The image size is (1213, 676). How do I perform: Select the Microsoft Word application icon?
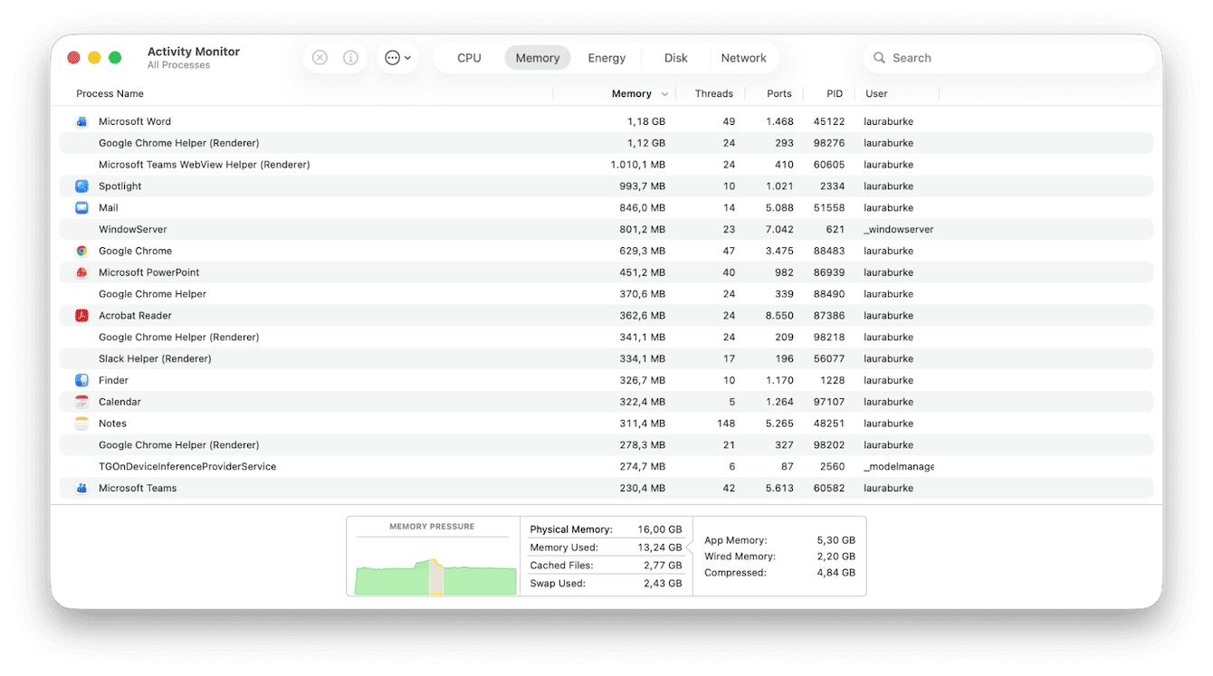pyautogui.click(x=80, y=120)
